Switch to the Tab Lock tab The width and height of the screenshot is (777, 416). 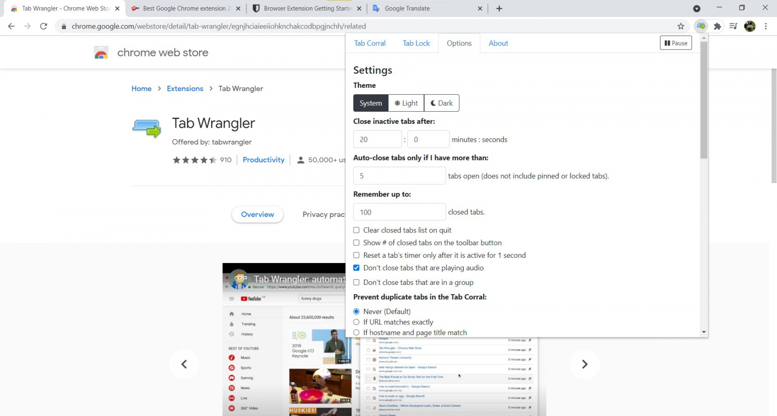coord(416,43)
